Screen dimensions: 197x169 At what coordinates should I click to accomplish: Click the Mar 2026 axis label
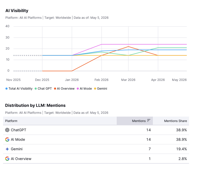[x=128, y=80]
